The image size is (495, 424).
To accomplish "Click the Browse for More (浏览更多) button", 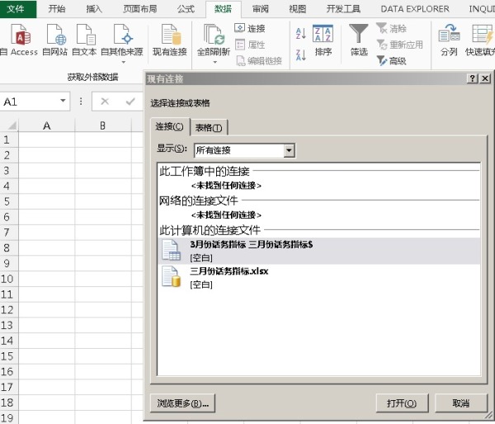I will point(183,403).
